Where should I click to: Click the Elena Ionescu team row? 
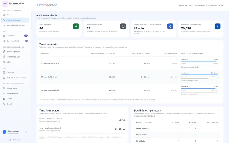coord(177,135)
